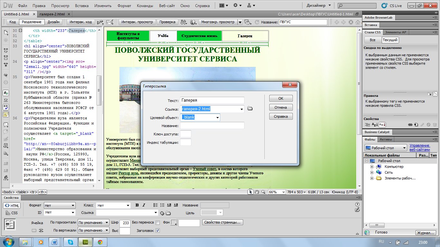
Task: Click the Ключ доступа input field
Action: [x=186, y=134]
